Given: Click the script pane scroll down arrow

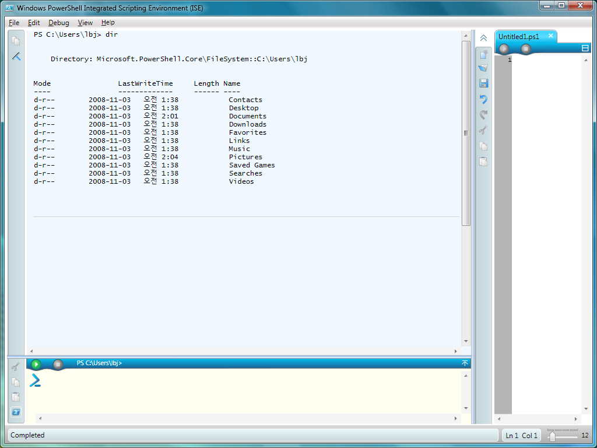Looking at the screenshot, I should tap(587, 409).
